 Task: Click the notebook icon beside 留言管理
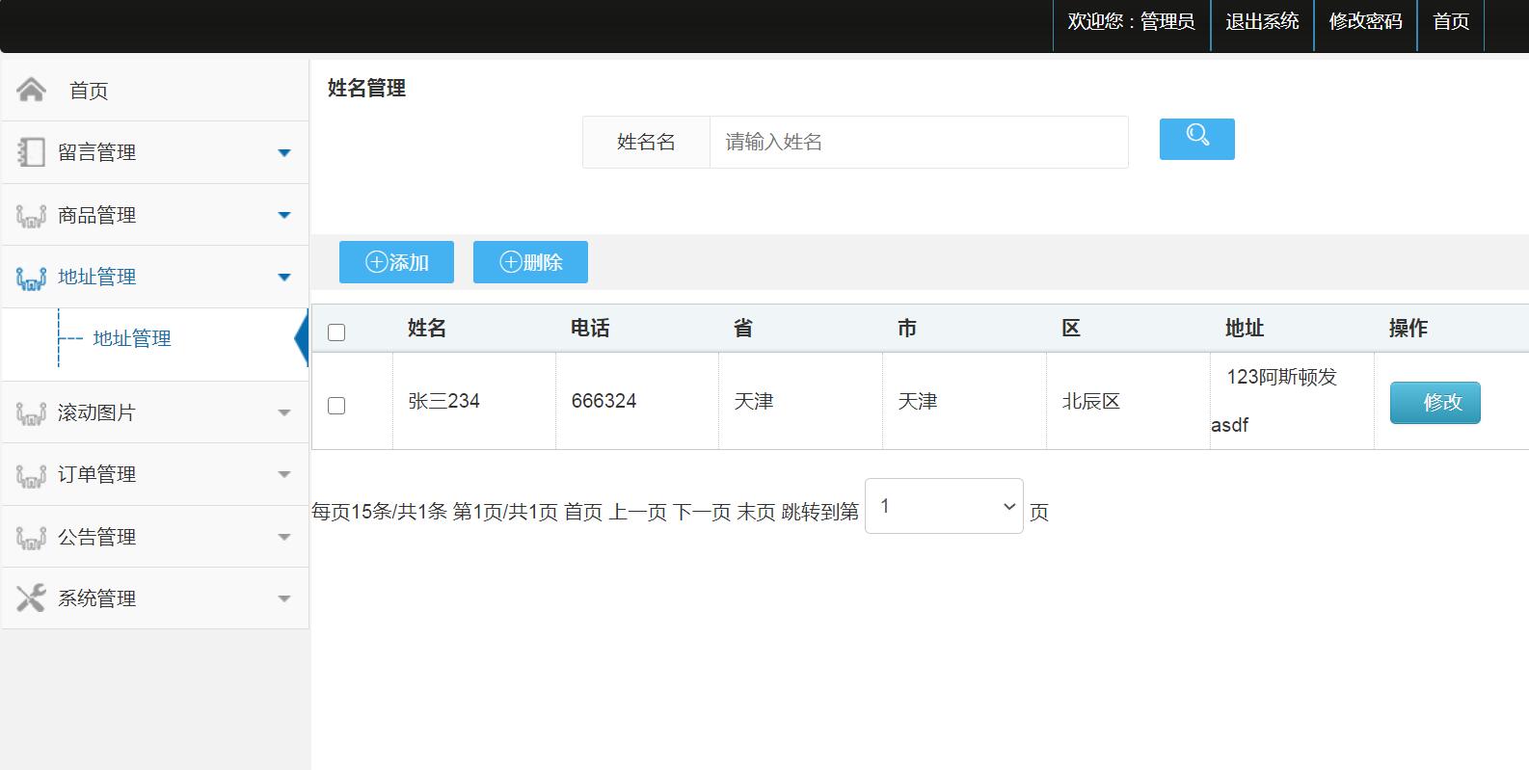(x=31, y=152)
